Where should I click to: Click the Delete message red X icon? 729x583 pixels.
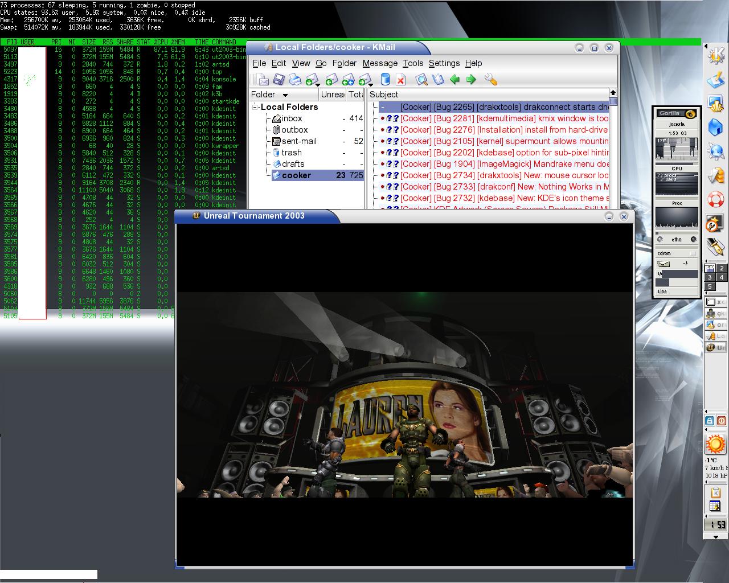click(x=400, y=79)
